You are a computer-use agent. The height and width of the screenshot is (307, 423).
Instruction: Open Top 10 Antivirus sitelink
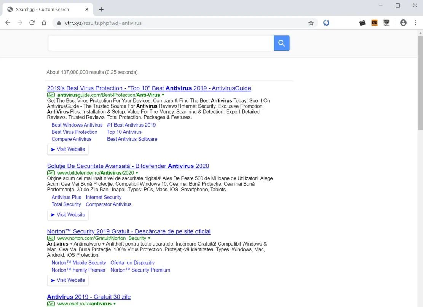click(x=125, y=132)
